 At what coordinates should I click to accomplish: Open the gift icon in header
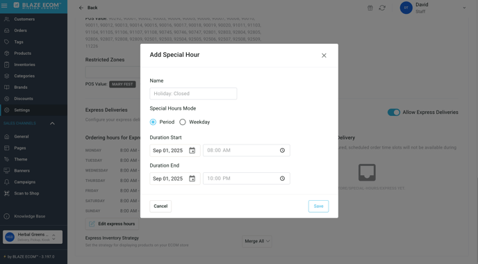370,8
